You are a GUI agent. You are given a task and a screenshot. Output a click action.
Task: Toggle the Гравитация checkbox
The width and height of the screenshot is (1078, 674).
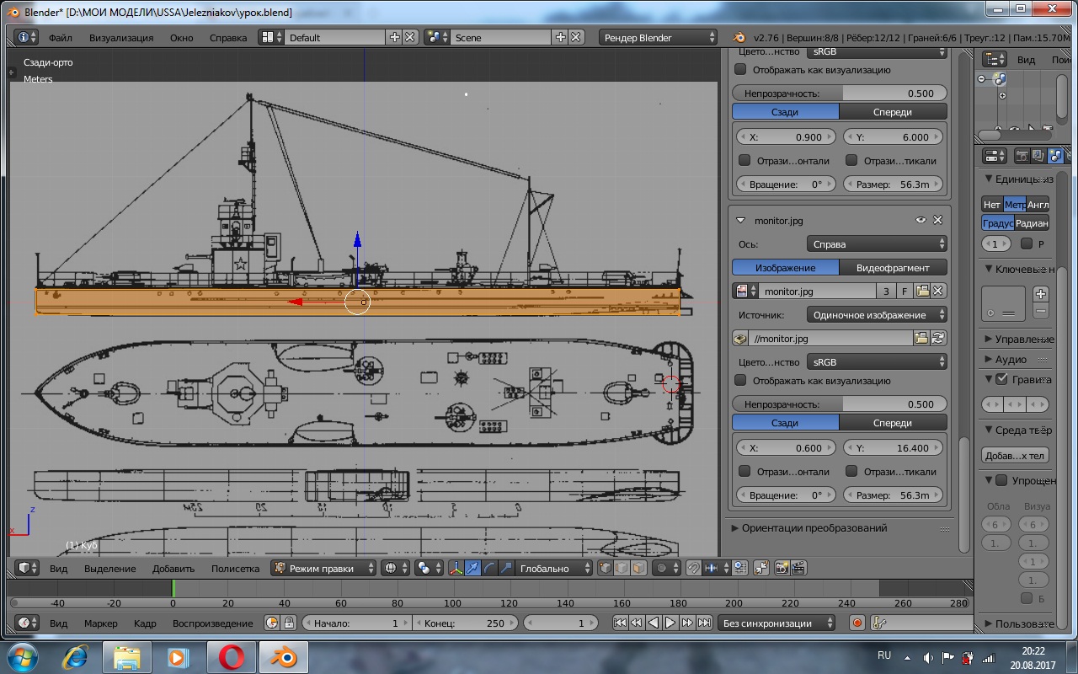point(1001,379)
